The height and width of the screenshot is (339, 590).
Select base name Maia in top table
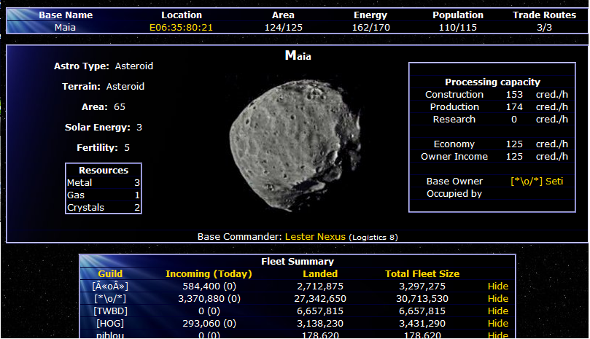(65, 28)
